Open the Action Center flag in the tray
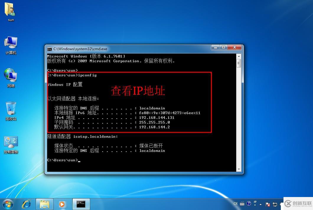The image size is (313, 210). point(268,204)
